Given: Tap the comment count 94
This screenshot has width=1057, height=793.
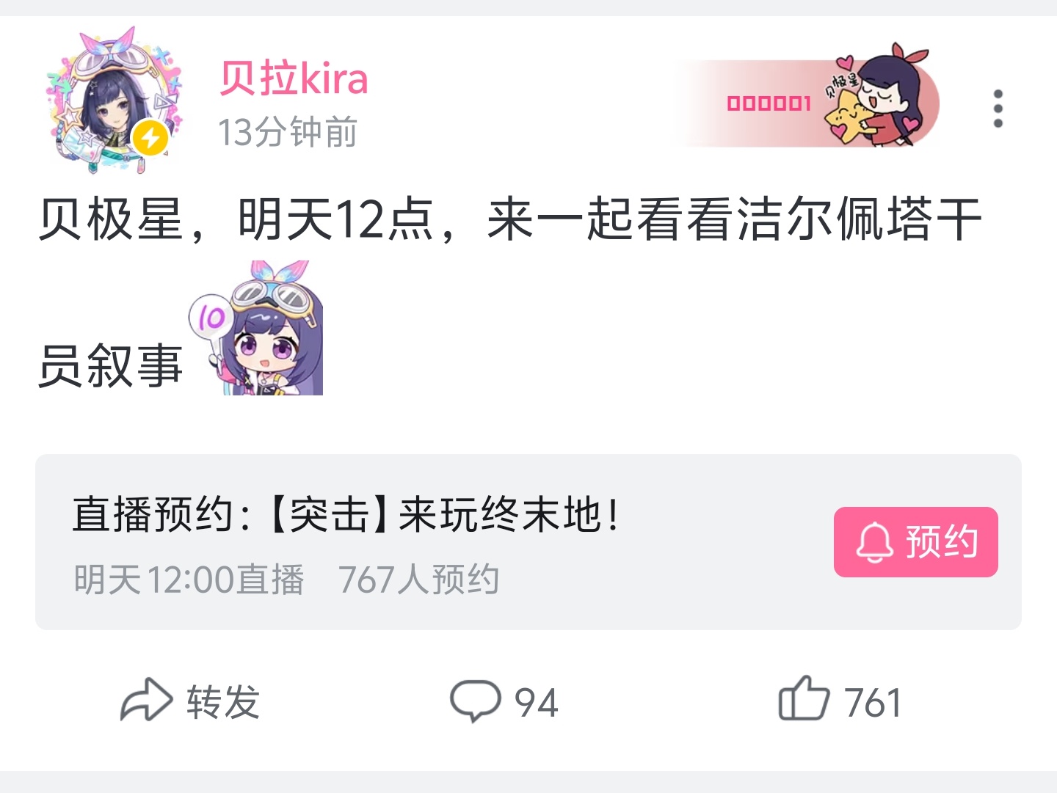Looking at the screenshot, I should 536,703.
